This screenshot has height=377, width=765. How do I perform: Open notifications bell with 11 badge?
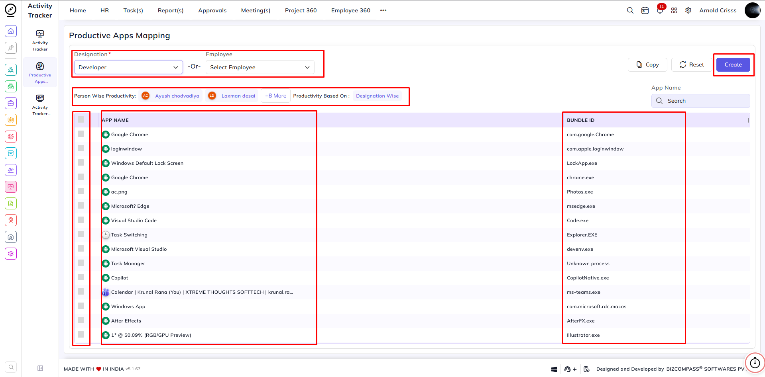(x=660, y=10)
